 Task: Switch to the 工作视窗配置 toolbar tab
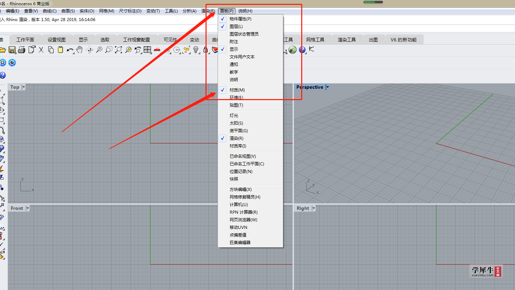136,40
